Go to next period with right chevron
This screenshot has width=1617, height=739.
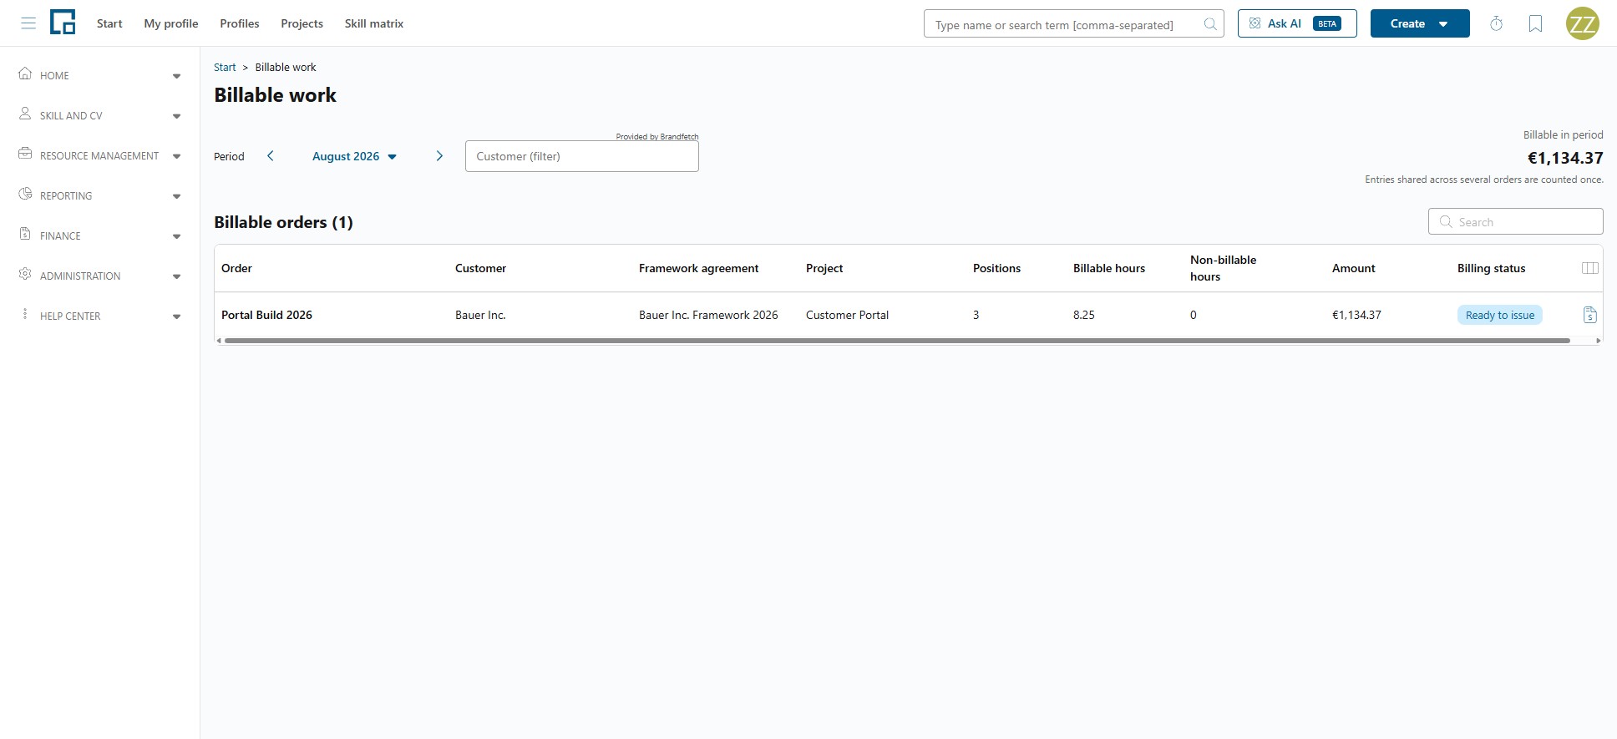[439, 156]
